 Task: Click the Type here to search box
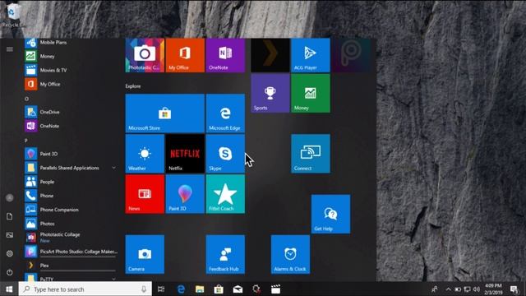85,289
